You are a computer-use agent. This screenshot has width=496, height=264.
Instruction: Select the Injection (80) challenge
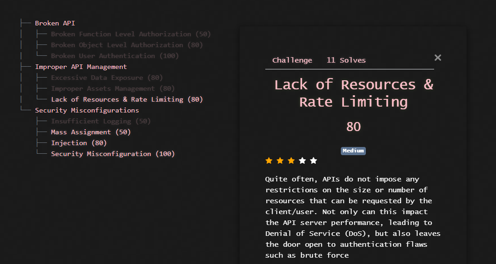79,142
